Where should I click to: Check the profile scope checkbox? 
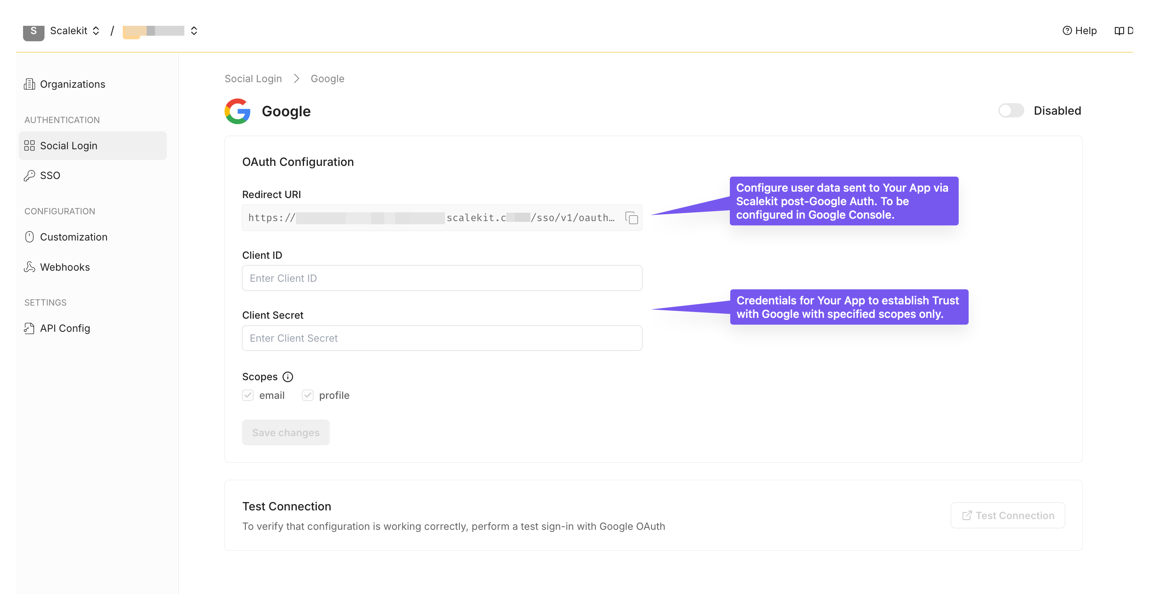click(307, 395)
